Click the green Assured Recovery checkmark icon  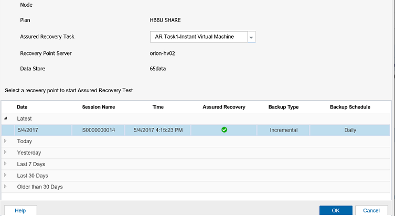pyautogui.click(x=224, y=130)
